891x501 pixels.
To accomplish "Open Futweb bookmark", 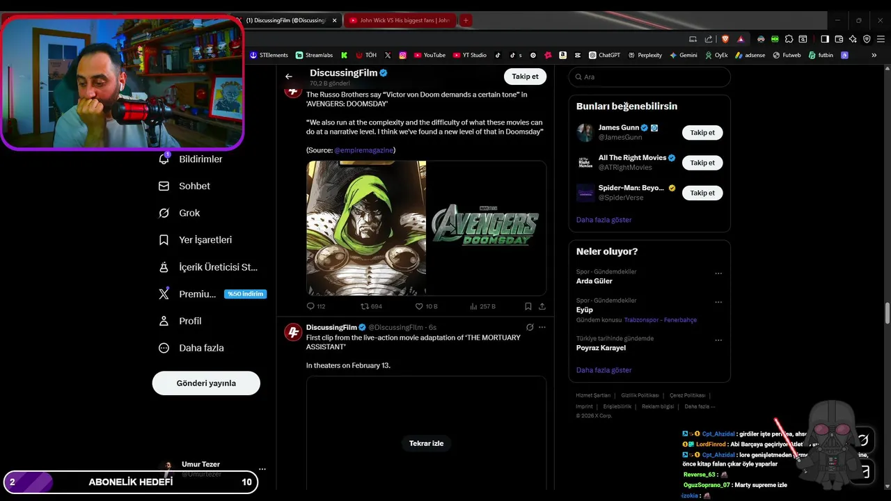I will [787, 55].
